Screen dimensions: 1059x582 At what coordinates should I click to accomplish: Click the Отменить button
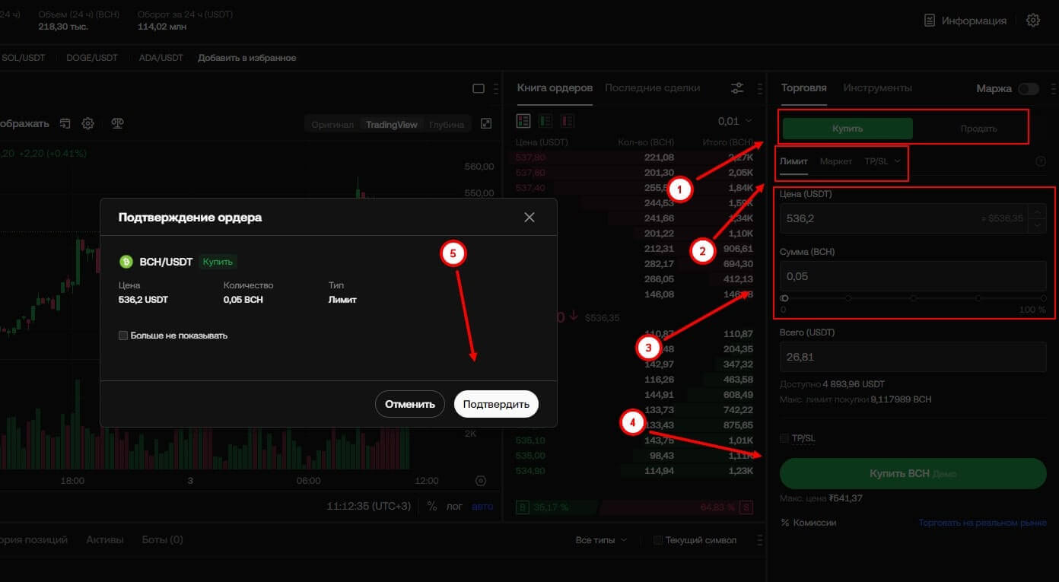tap(409, 404)
